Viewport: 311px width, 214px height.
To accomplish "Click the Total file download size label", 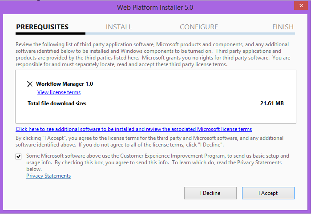I will [x=57, y=103].
